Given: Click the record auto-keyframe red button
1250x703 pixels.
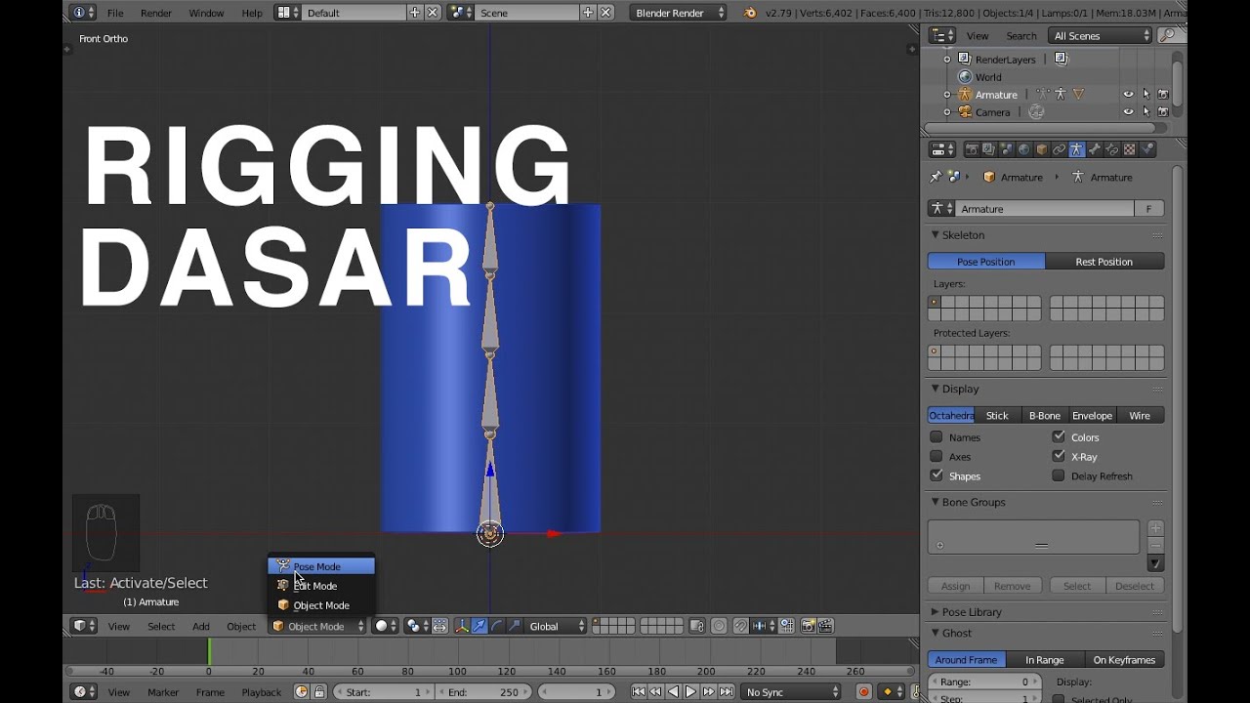Looking at the screenshot, I should coord(863,691).
